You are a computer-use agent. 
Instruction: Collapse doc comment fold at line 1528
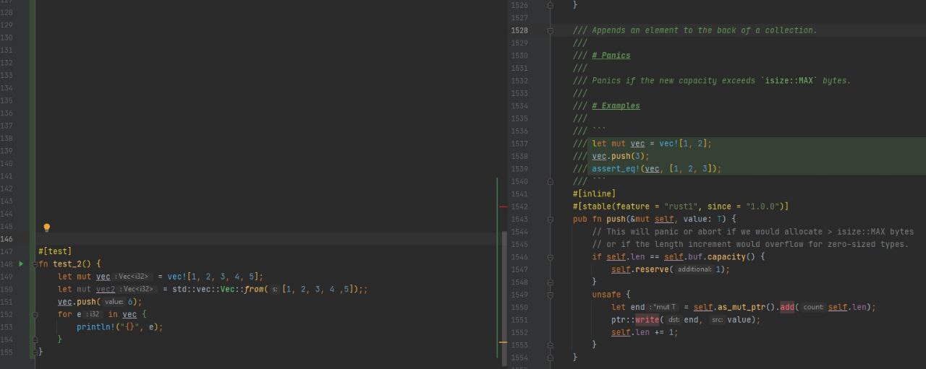[x=551, y=30]
